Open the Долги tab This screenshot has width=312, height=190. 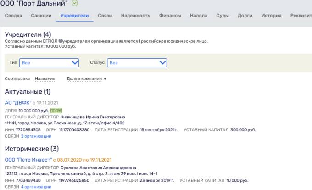coord(245,16)
